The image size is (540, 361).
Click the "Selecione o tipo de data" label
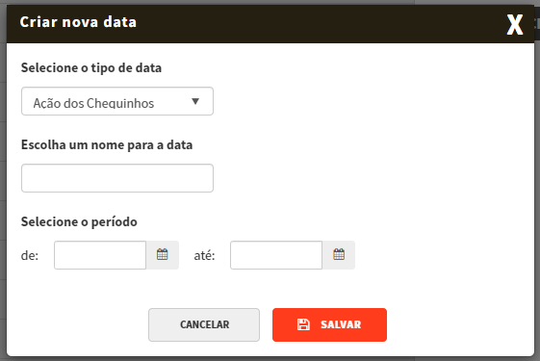[x=91, y=67]
